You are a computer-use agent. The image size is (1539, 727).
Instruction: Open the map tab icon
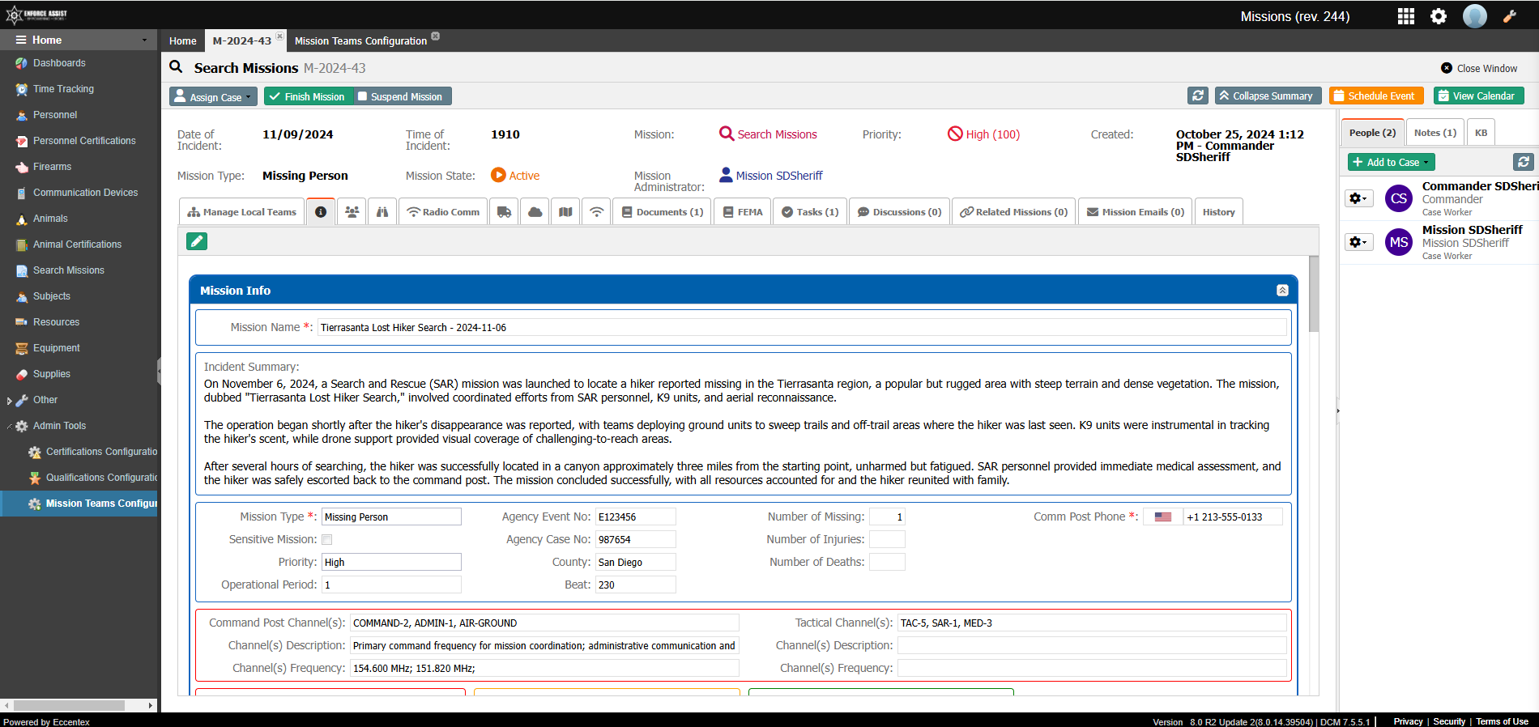tap(565, 212)
